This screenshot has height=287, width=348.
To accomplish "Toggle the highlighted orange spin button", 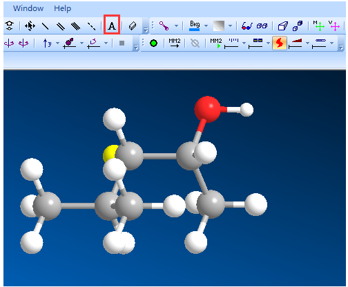I will [280, 43].
